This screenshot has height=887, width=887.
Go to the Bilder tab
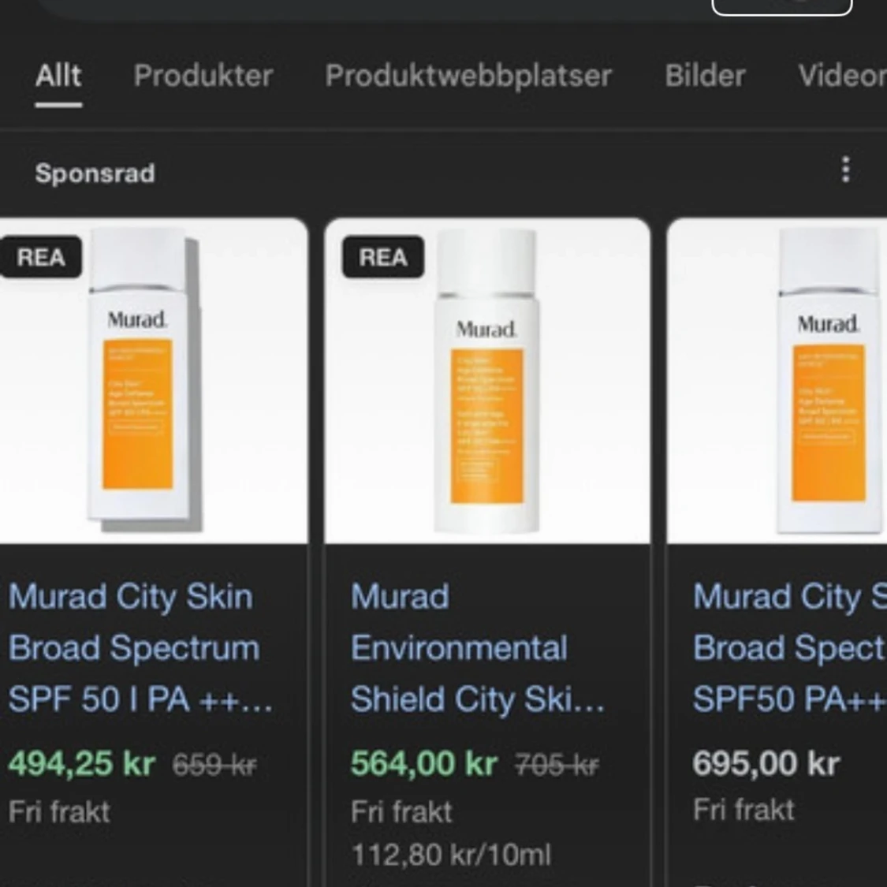pyautogui.click(x=705, y=76)
